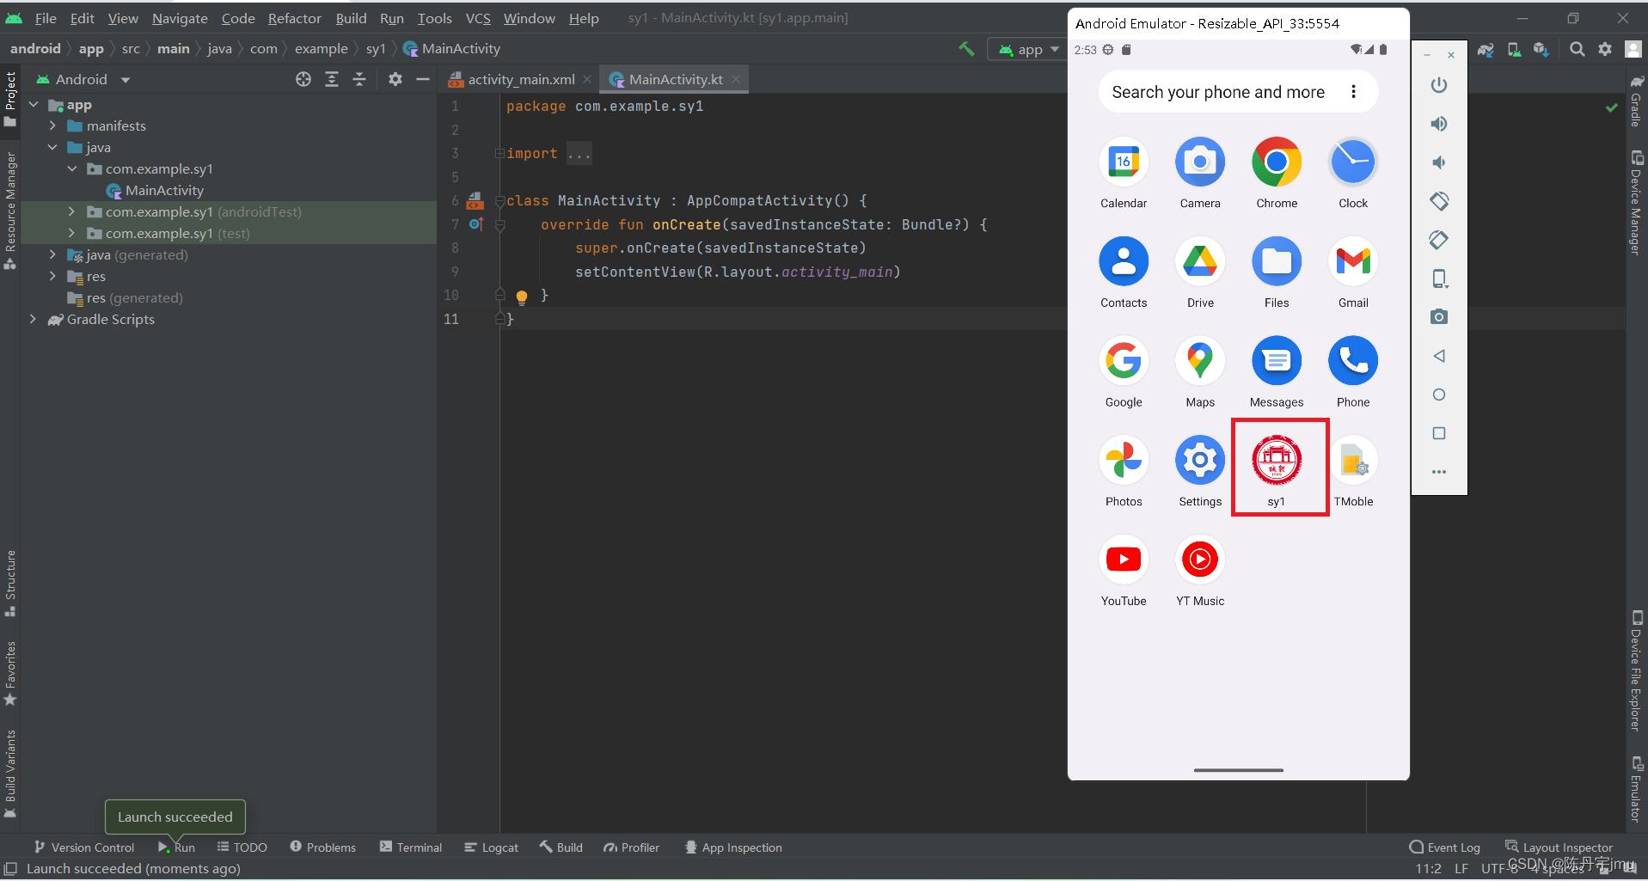This screenshot has height=881, width=1648.
Task: Click the emulator search bar
Action: tap(1217, 92)
